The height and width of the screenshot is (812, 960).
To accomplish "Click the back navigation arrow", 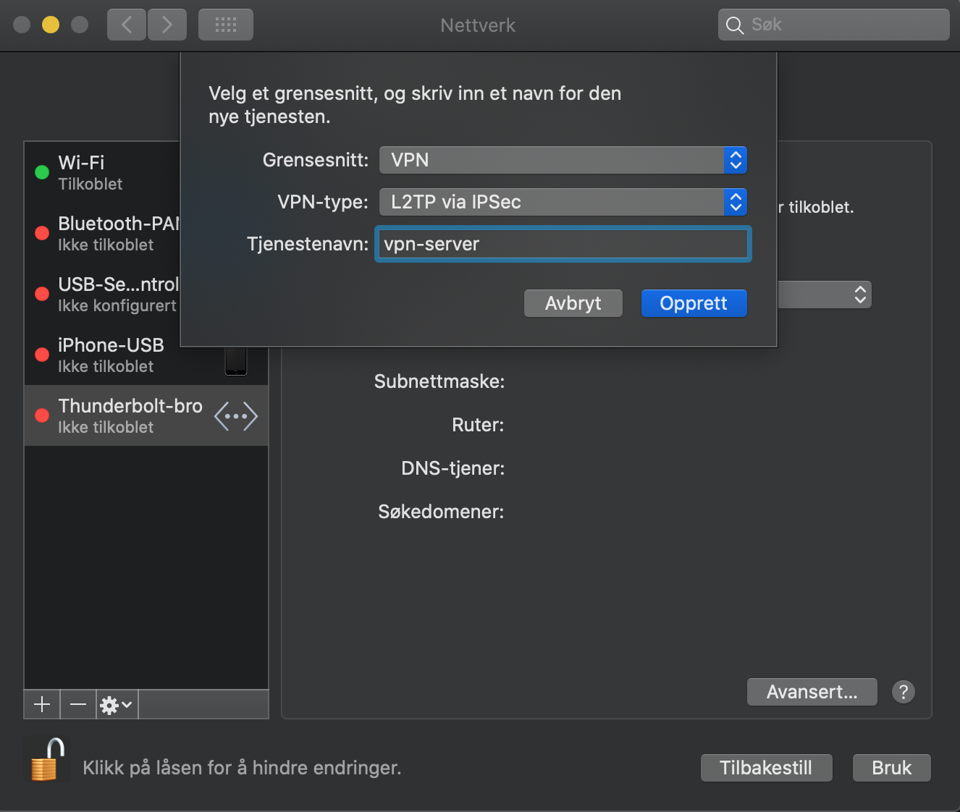I will (x=126, y=24).
